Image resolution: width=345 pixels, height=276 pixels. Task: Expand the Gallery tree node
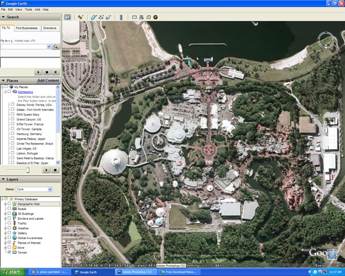5,233
